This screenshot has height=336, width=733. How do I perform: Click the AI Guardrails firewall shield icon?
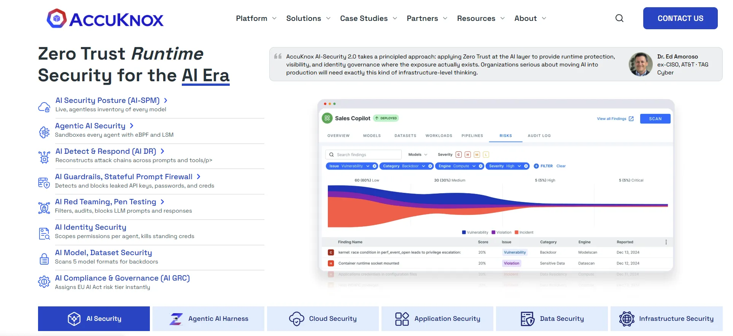[x=44, y=183]
